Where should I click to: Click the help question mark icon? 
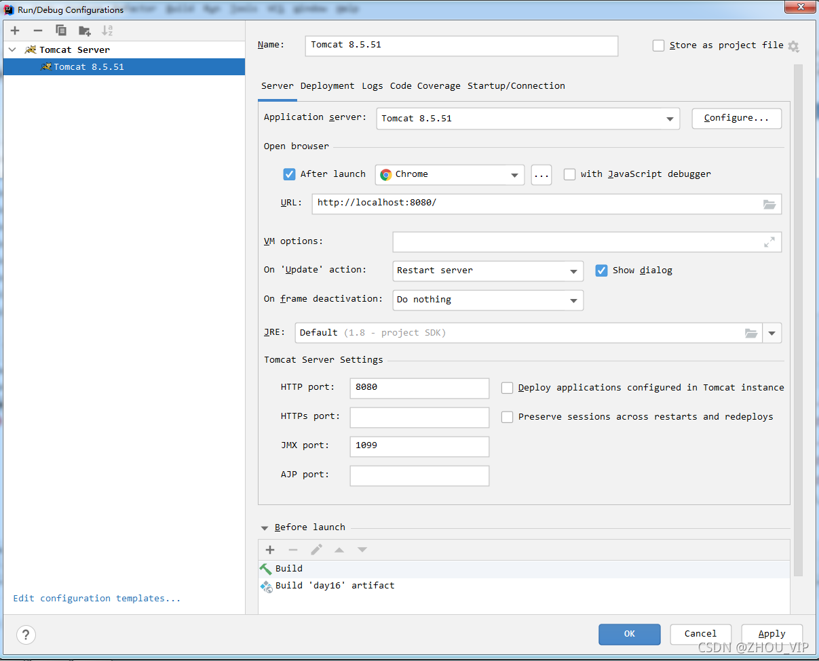click(x=26, y=635)
